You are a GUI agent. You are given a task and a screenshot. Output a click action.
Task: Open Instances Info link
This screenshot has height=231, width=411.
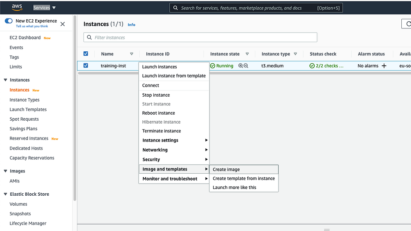tap(131, 24)
